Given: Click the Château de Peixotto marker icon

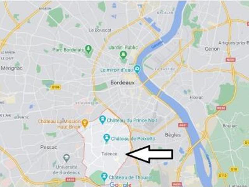Looking at the screenshot, I should pyautogui.click(x=107, y=138).
